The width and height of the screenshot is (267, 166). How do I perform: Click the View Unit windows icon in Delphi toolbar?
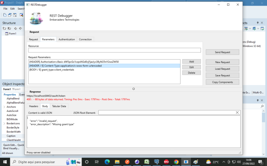pyautogui.click(x=10, y=15)
